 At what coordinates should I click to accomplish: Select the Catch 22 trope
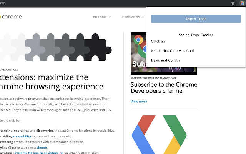pyautogui.click(x=158, y=41)
